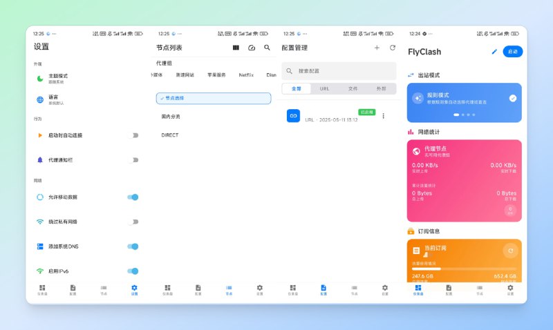Click the blue link icon of URL config
This screenshot has height=330, width=553.
point(293,116)
